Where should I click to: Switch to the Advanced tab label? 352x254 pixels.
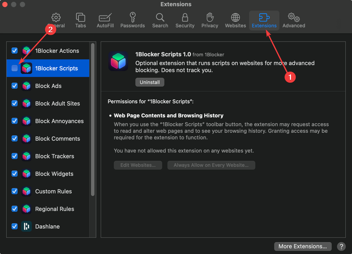coord(294,26)
